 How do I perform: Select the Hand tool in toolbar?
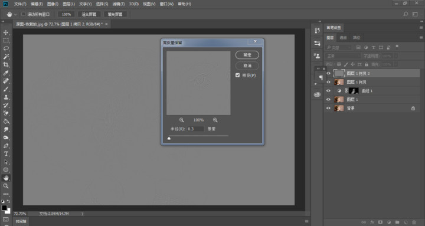click(6, 178)
